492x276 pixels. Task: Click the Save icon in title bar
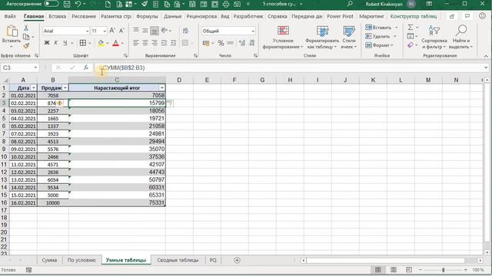pos(67,4)
